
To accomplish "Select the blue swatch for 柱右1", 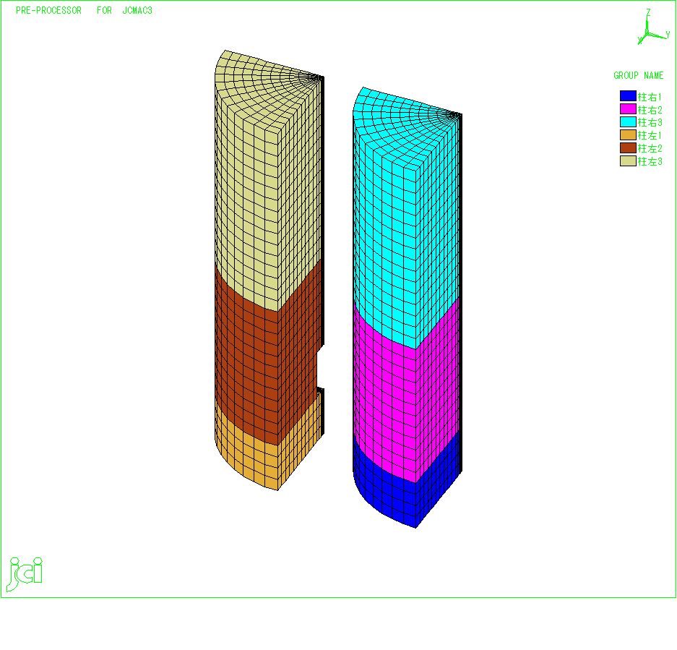I will (628, 96).
